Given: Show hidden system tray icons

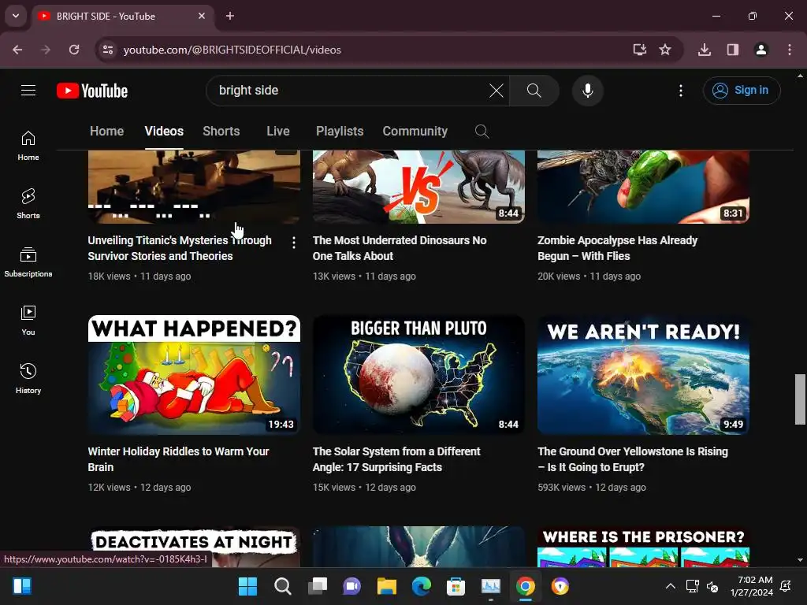Looking at the screenshot, I should click(x=670, y=586).
